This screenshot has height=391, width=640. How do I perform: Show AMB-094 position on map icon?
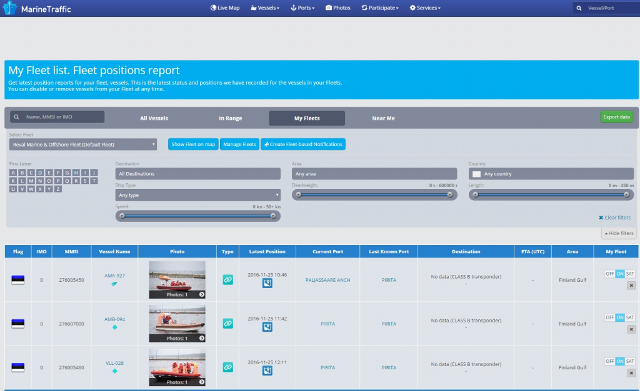point(267,327)
